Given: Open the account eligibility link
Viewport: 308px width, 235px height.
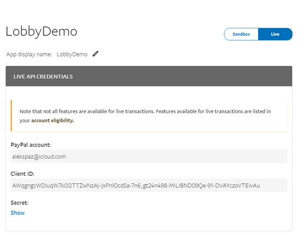Looking at the screenshot, I should click(53, 120).
